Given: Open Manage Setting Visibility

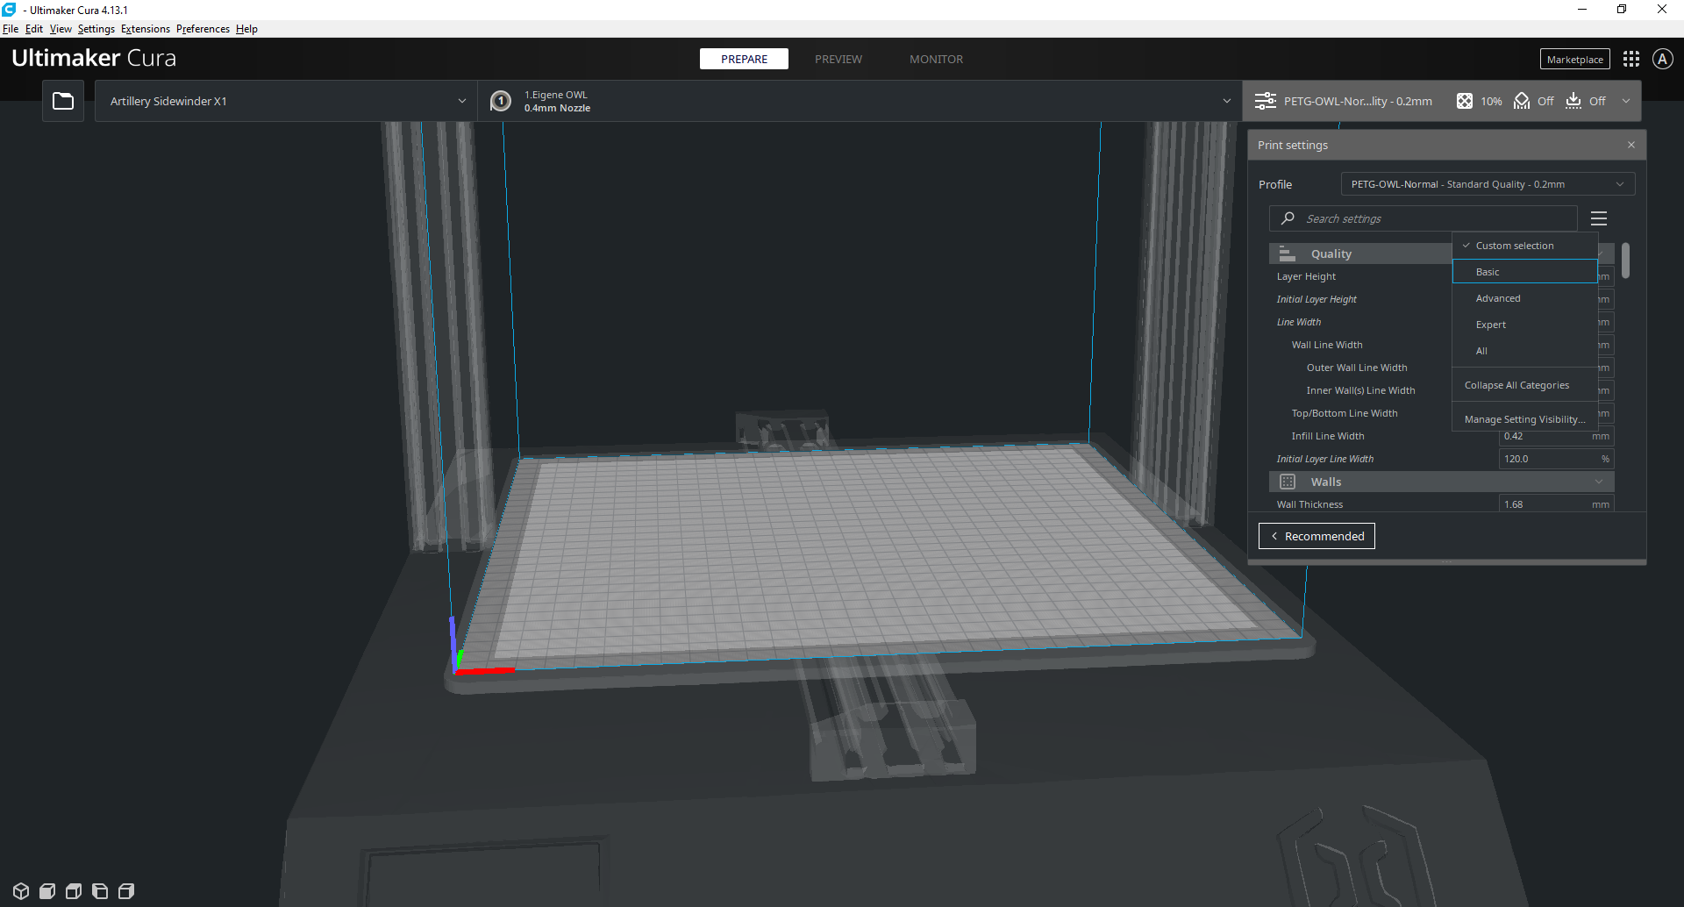Looking at the screenshot, I should (x=1524, y=419).
